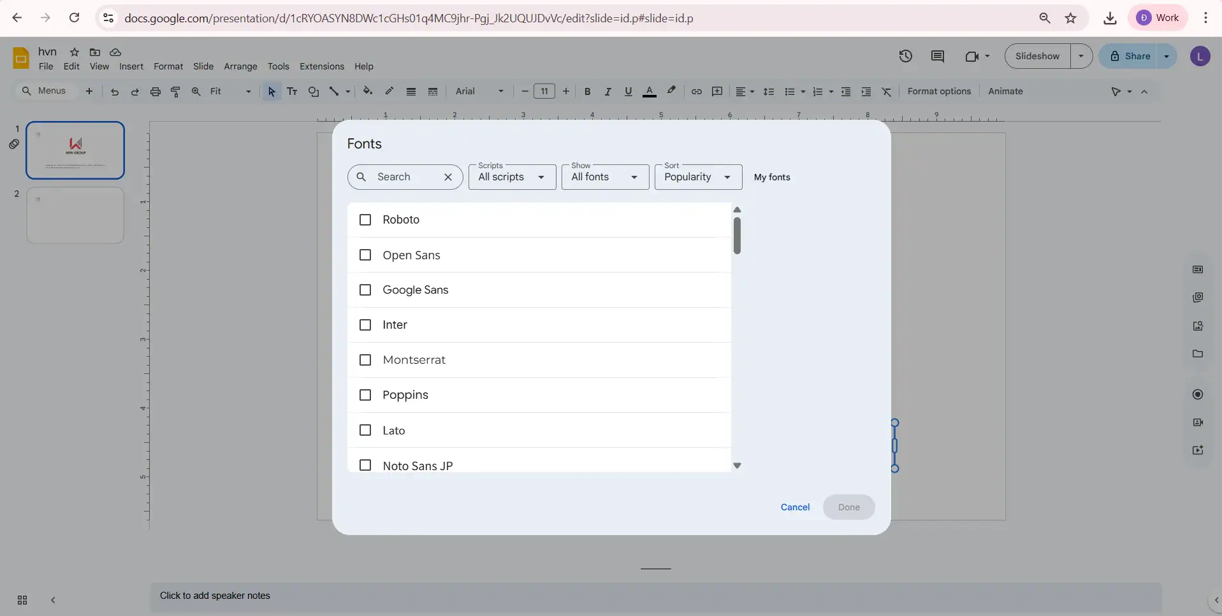This screenshot has width=1222, height=616.
Task: Check the Google Sans font checkbox
Action: (x=365, y=290)
